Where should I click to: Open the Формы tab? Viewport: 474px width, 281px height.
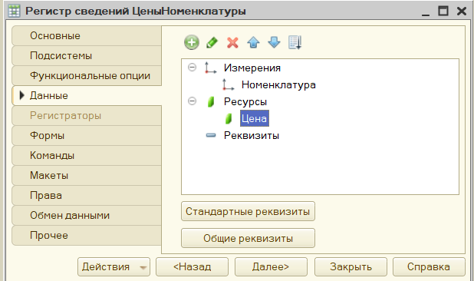tap(87, 135)
